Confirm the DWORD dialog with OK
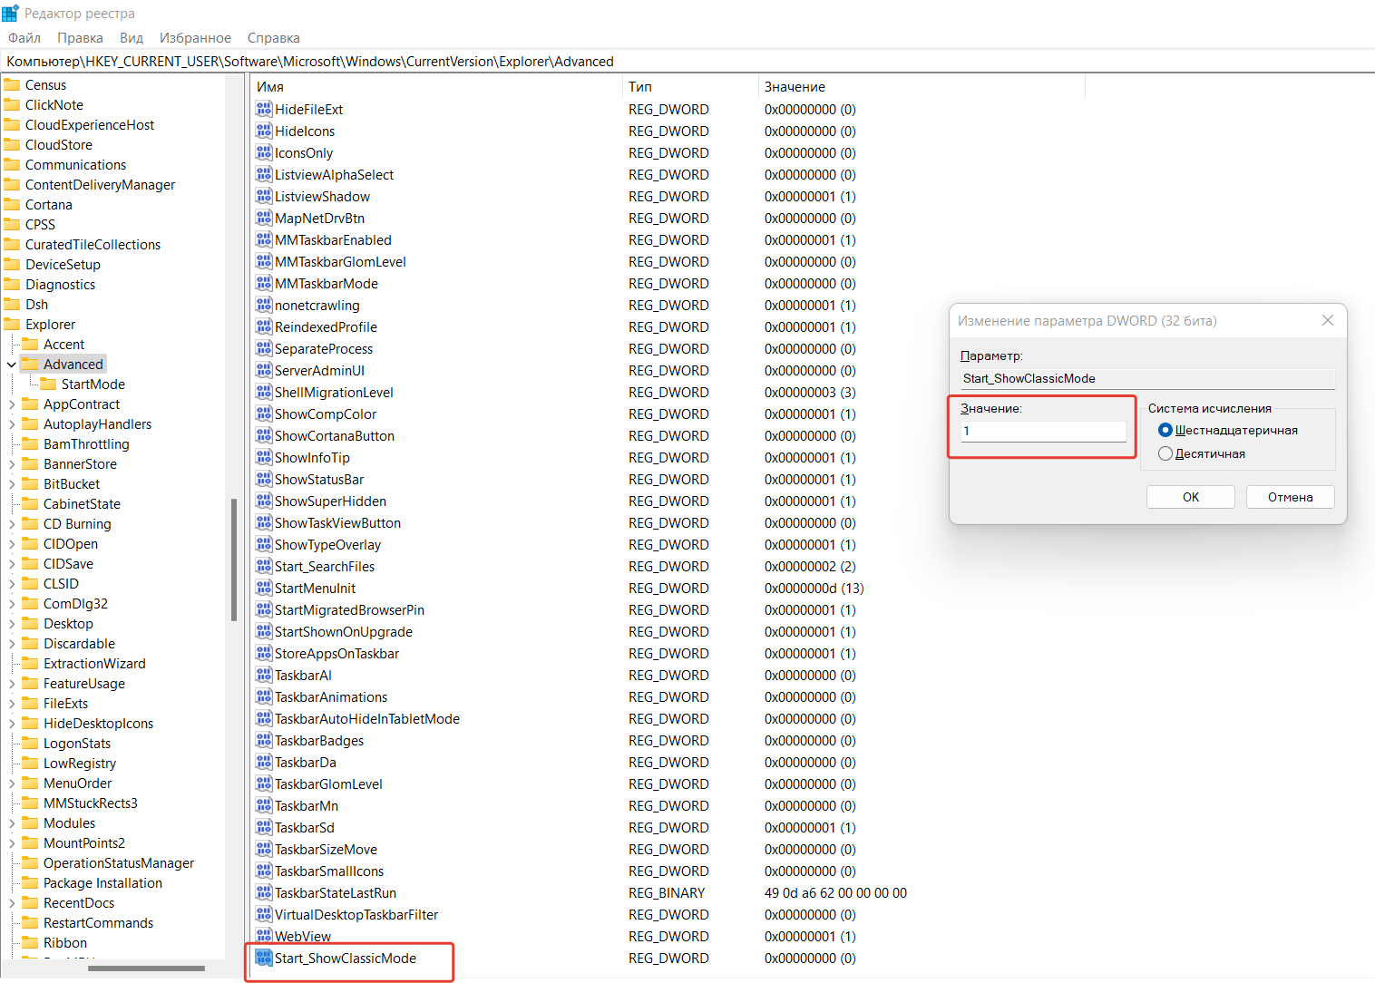This screenshot has width=1375, height=983. tap(1190, 497)
